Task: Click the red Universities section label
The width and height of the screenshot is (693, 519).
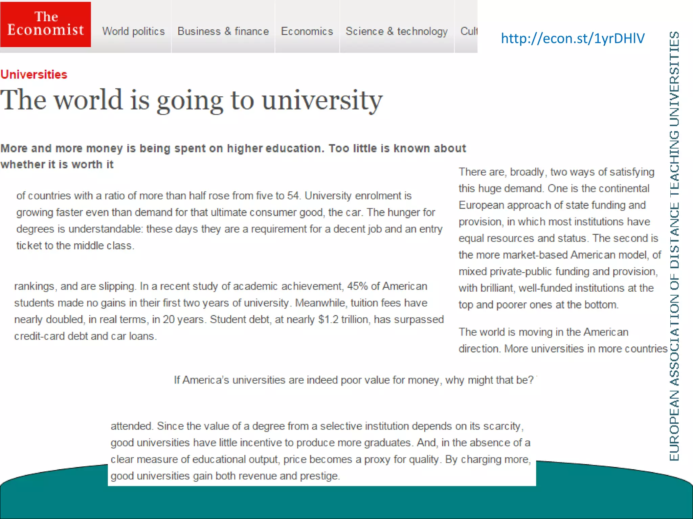Action: click(34, 74)
